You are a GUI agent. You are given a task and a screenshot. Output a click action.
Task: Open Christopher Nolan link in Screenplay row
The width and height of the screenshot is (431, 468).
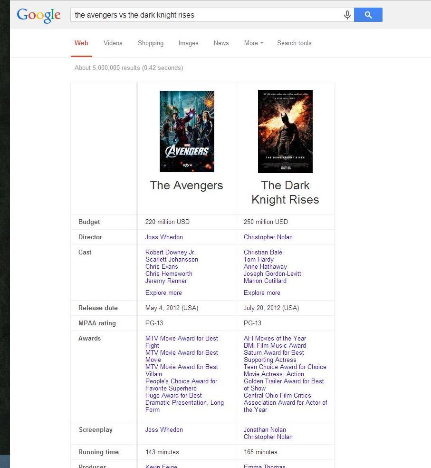tap(268, 437)
